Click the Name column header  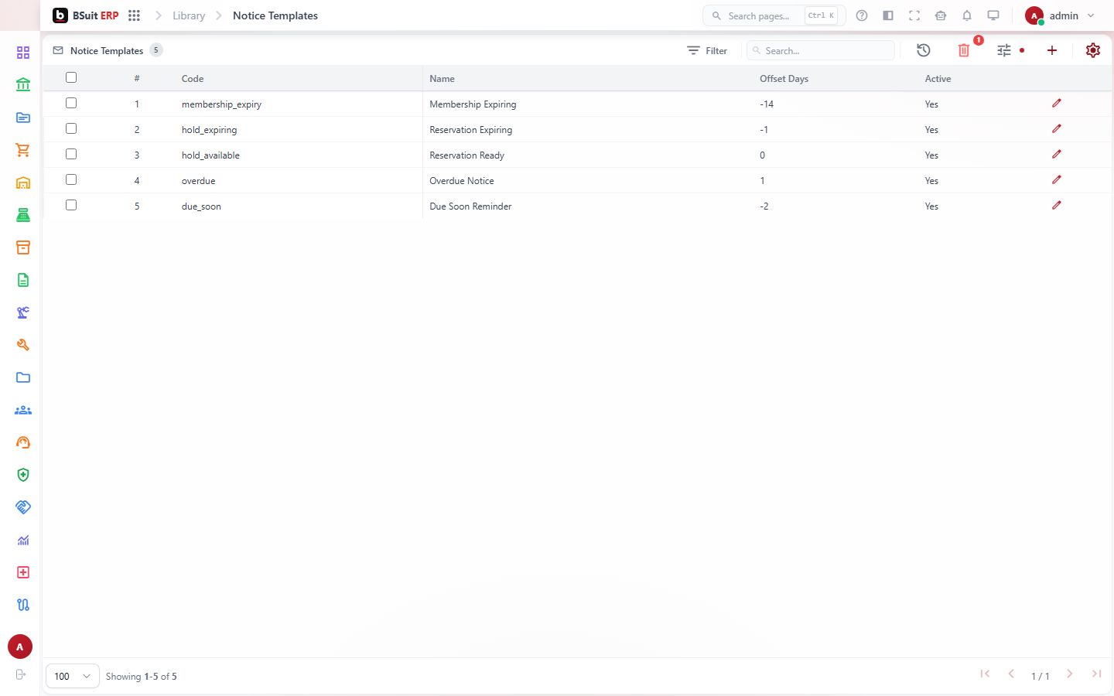[x=442, y=79]
